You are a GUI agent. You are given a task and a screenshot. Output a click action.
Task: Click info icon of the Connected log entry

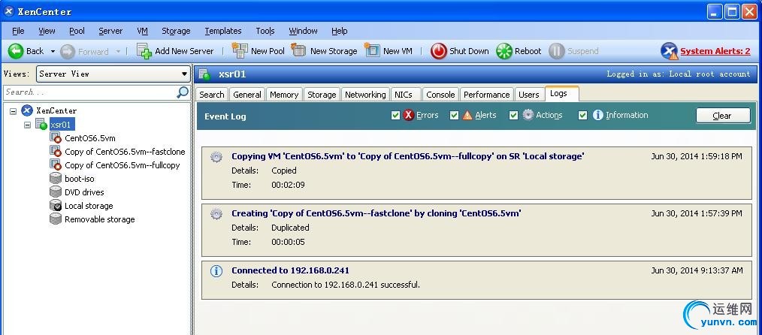(216, 271)
